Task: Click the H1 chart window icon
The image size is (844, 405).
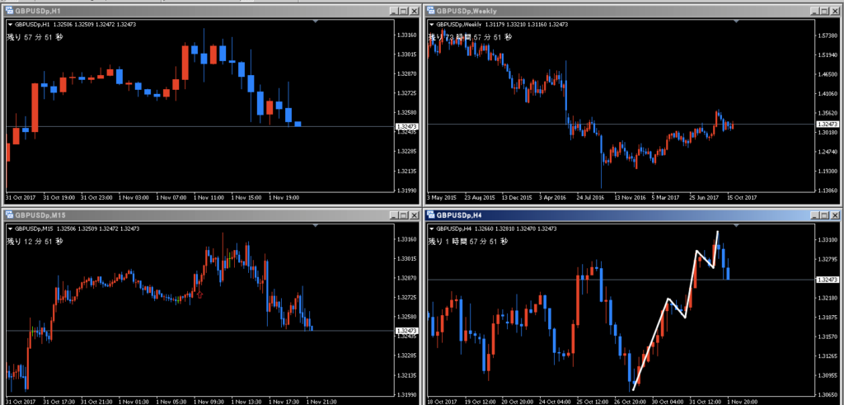Action: pos(8,11)
